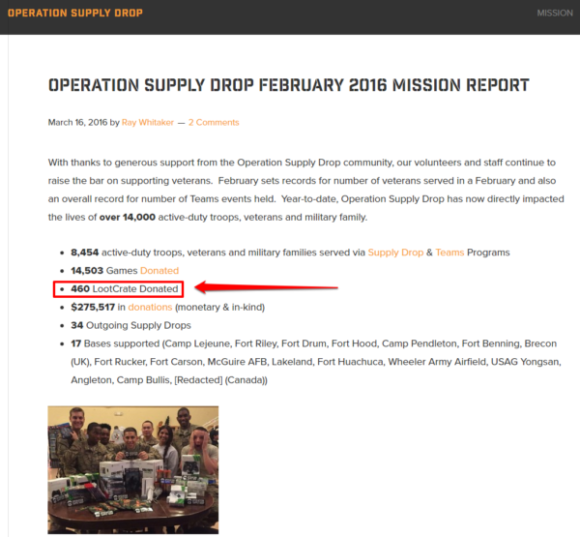The image size is (580, 537).
Task: Open the Teams program link
Action: [x=449, y=253]
